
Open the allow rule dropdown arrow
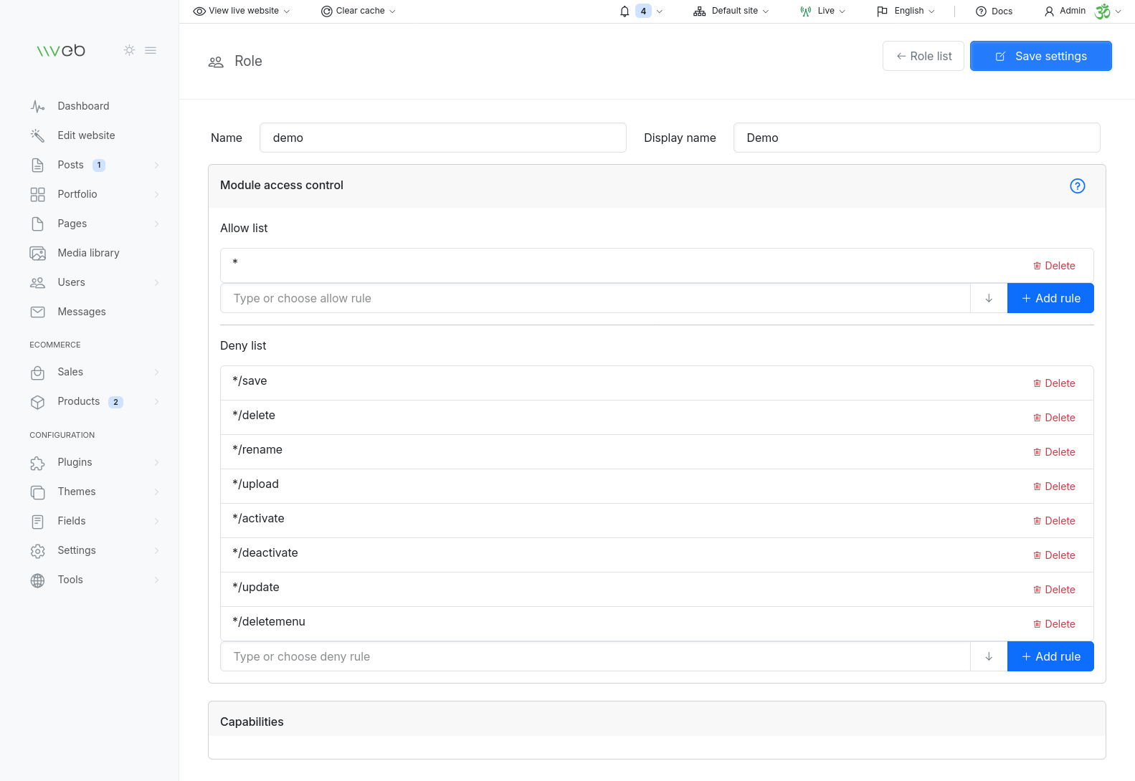988,299
